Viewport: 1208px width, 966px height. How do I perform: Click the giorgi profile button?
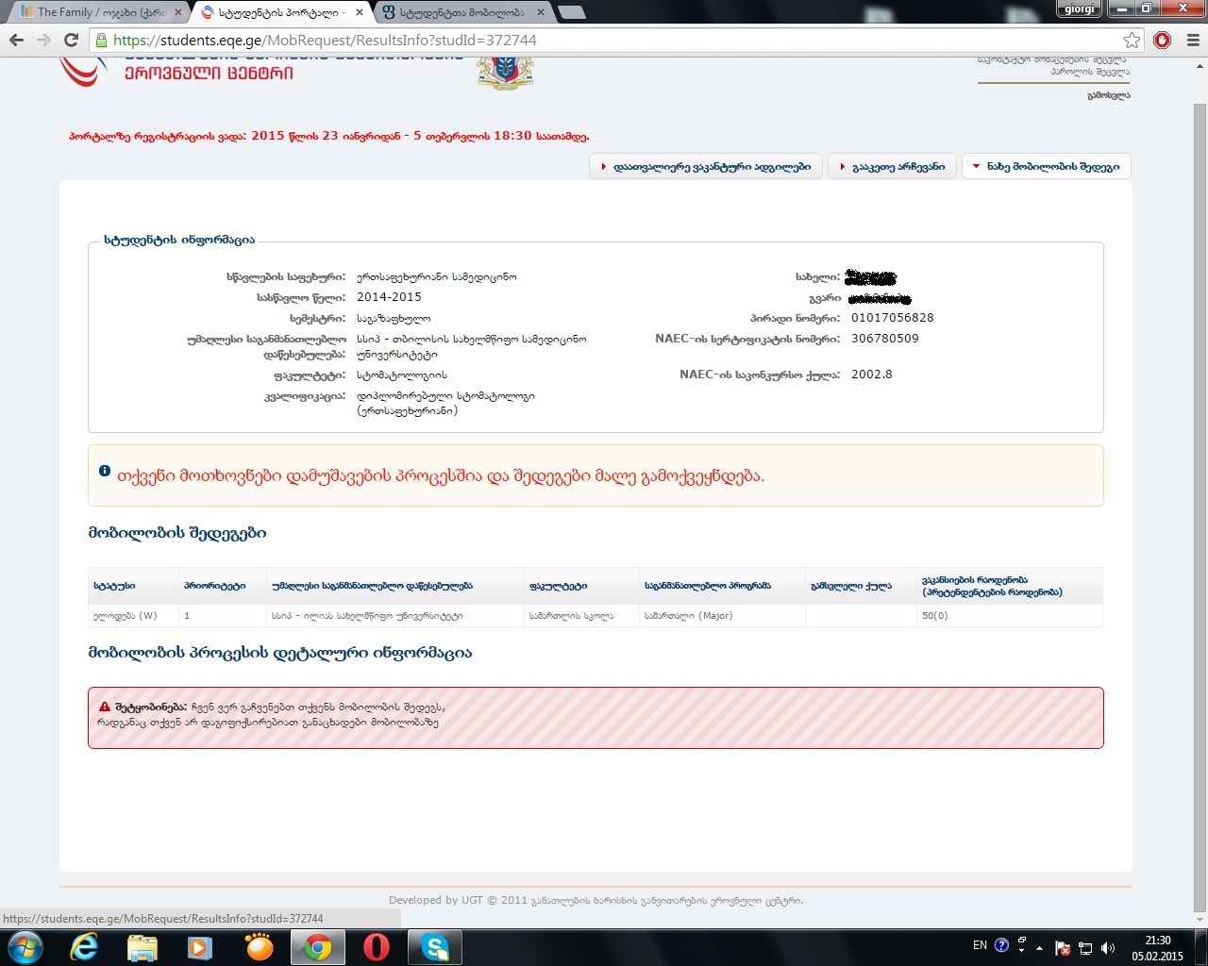[1080, 8]
